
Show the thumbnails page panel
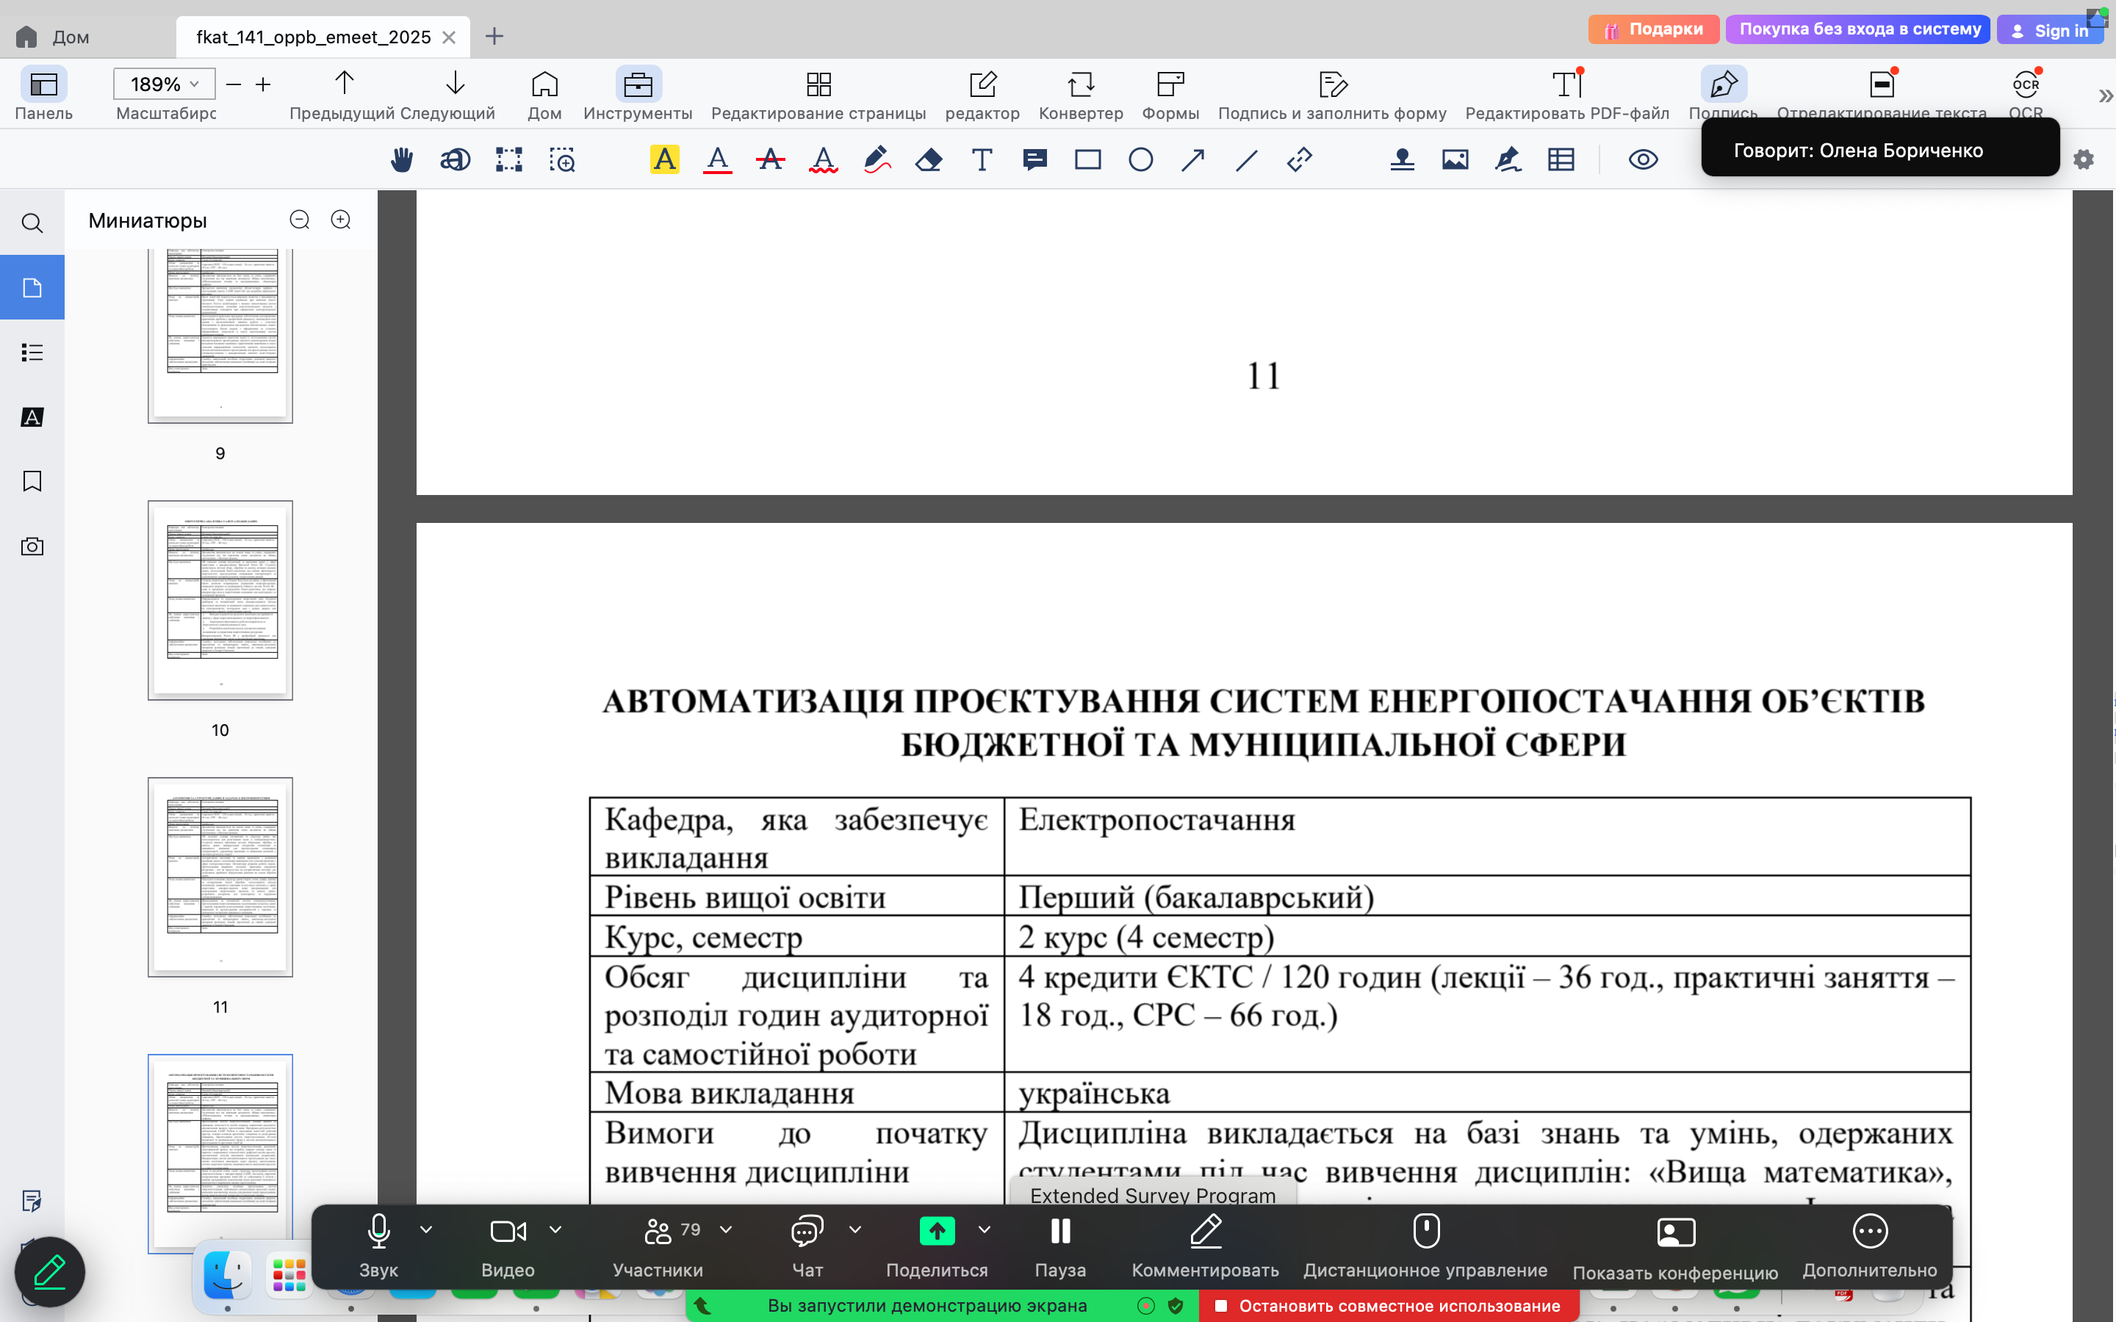[32, 288]
